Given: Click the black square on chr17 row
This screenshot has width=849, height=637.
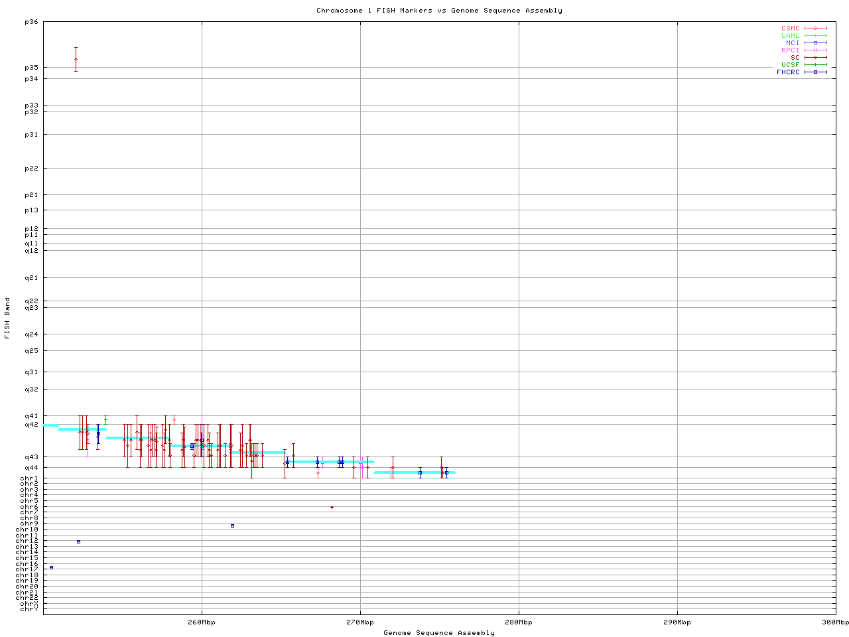Looking at the screenshot, I should [51, 567].
